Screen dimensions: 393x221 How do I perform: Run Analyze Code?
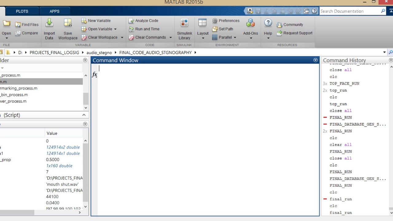click(143, 21)
